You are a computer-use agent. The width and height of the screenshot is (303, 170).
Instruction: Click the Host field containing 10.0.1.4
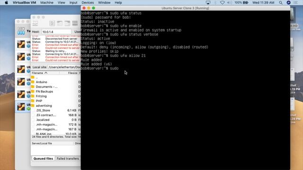56,32
